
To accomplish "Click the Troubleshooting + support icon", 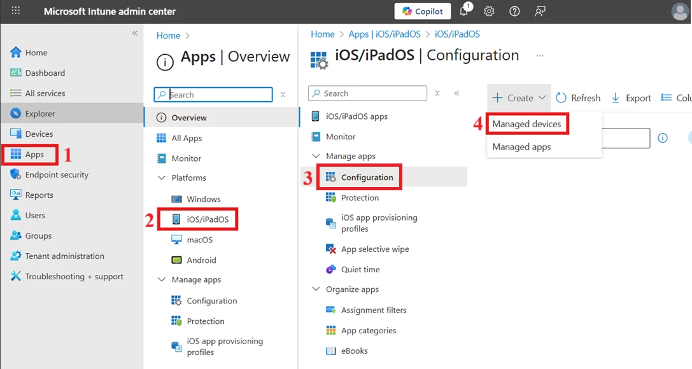I will click(15, 276).
